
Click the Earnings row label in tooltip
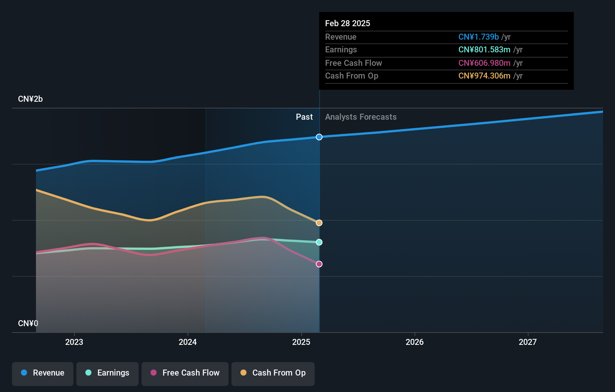click(x=341, y=49)
